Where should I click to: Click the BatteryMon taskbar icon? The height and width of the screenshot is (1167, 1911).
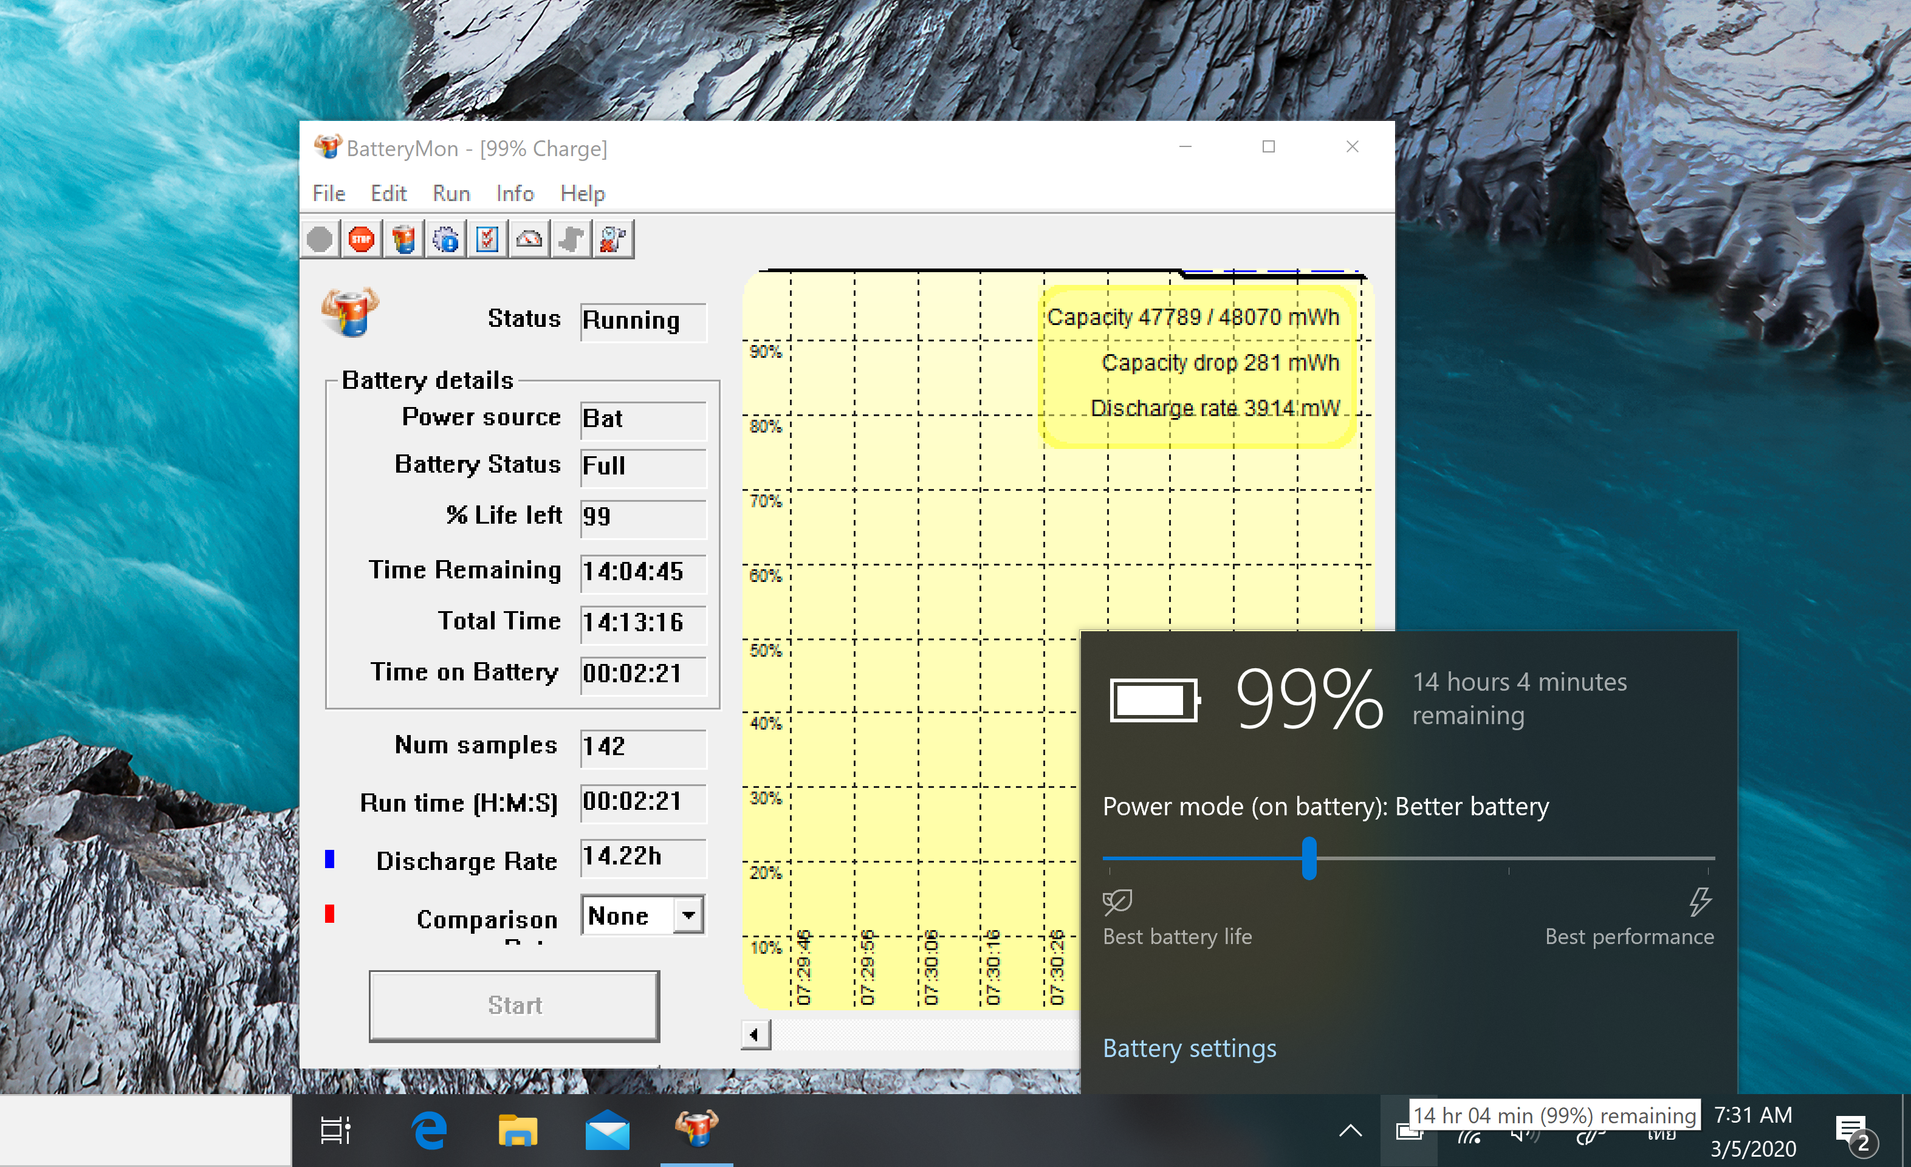[x=696, y=1128]
